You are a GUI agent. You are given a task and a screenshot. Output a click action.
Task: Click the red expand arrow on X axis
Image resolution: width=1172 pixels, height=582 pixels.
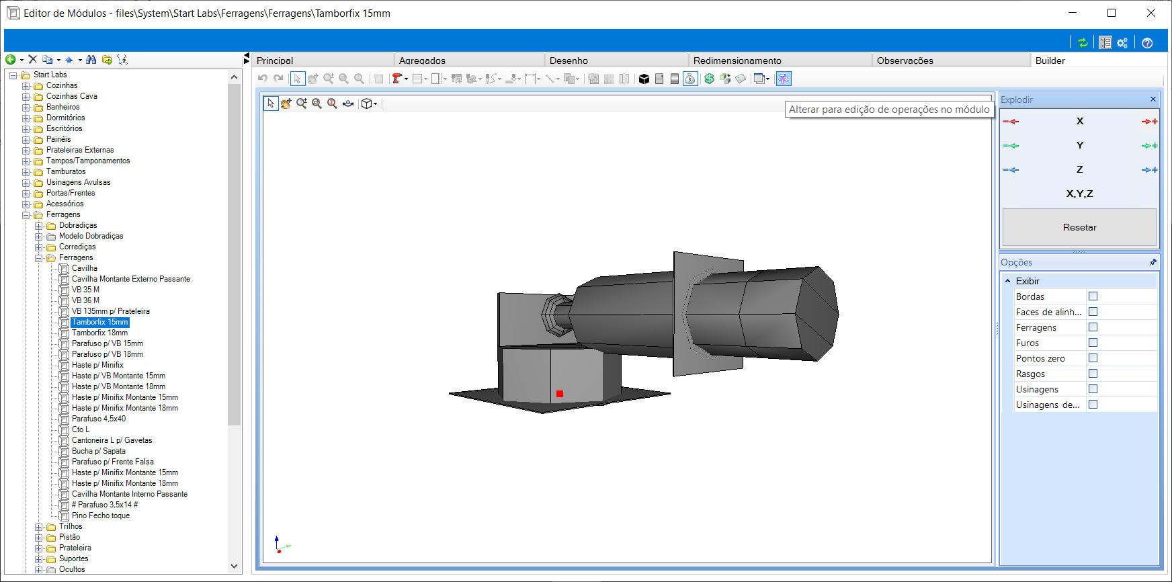point(1149,122)
